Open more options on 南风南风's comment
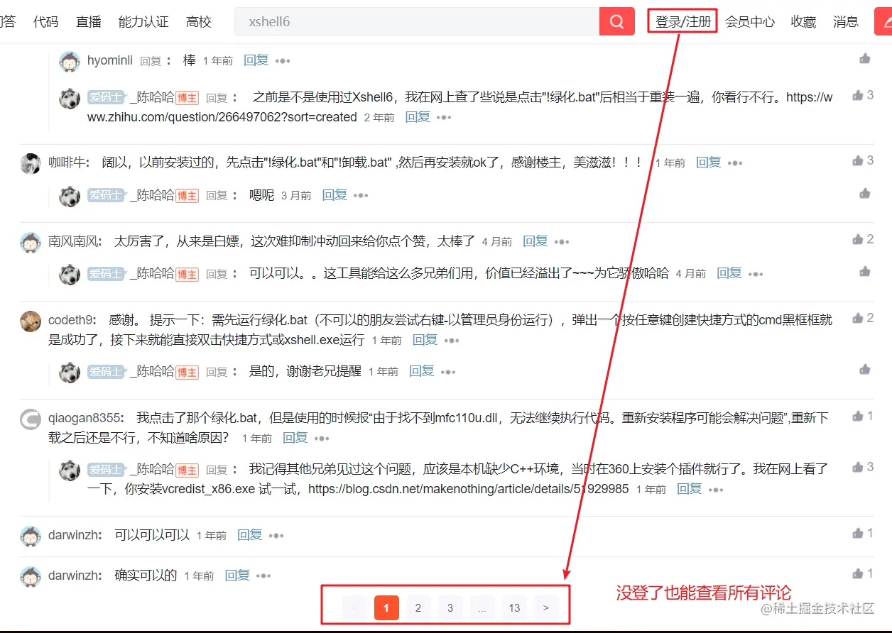892x633 pixels. (x=562, y=242)
